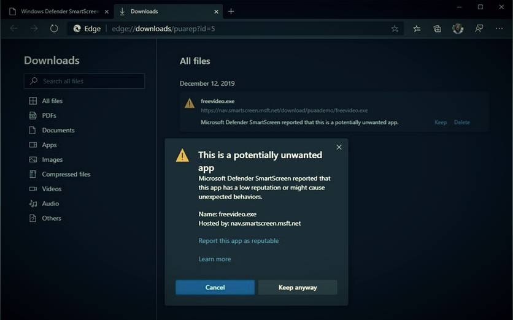The width and height of the screenshot is (513, 320).
Task: Click the Search all files field
Action: point(85,81)
